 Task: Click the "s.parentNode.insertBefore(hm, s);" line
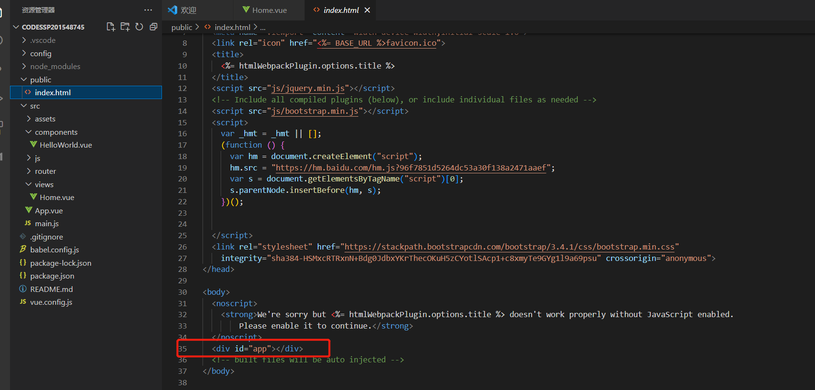click(305, 190)
